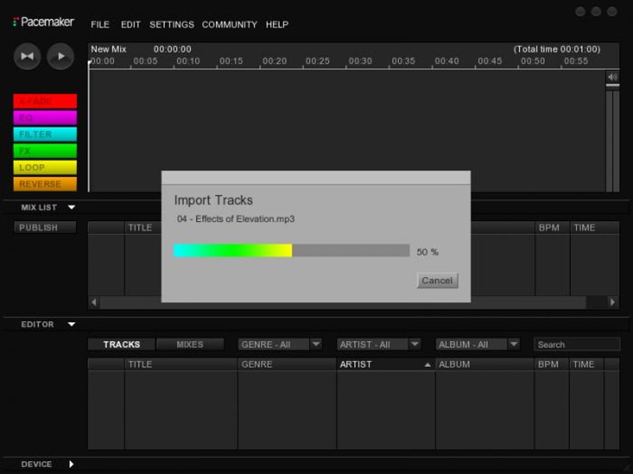
Task: Click the '04 - Effects of Elevation.mp3' filename
Action: click(x=236, y=219)
